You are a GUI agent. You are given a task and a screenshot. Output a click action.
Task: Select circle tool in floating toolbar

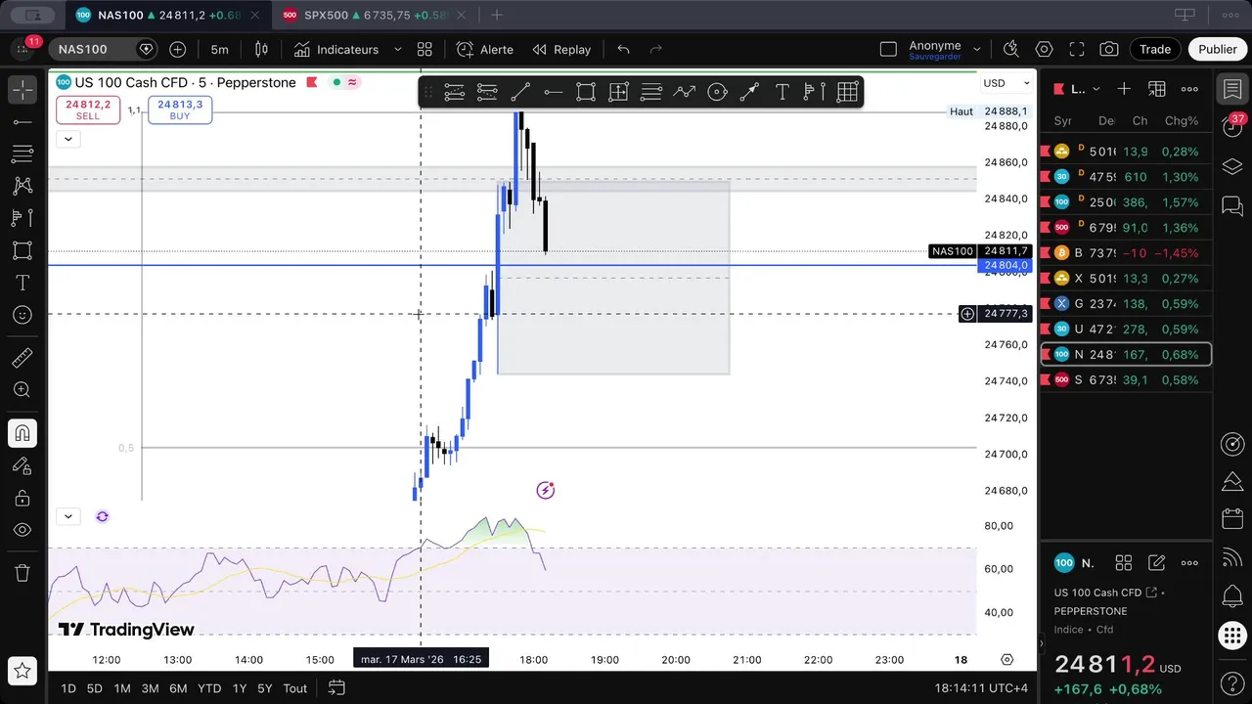[x=717, y=92]
